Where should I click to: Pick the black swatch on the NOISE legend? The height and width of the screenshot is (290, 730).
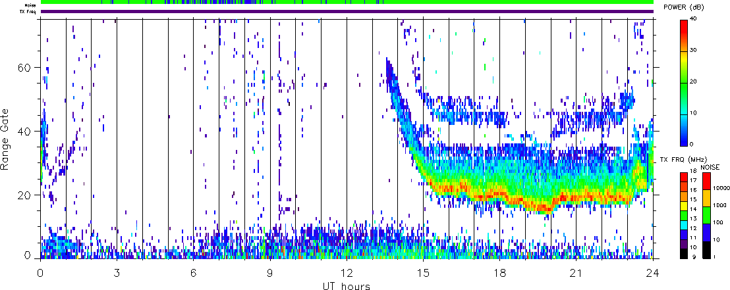pos(707,250)
